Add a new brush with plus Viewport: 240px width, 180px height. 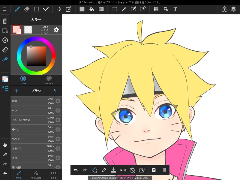coord(16,91)
